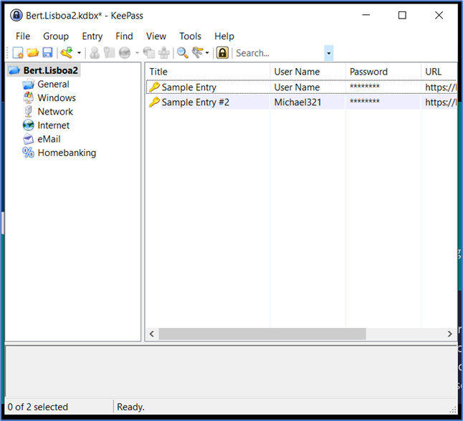
Task: Click the Bert.Lisboa2 folder icon
Action: point(14,70)
